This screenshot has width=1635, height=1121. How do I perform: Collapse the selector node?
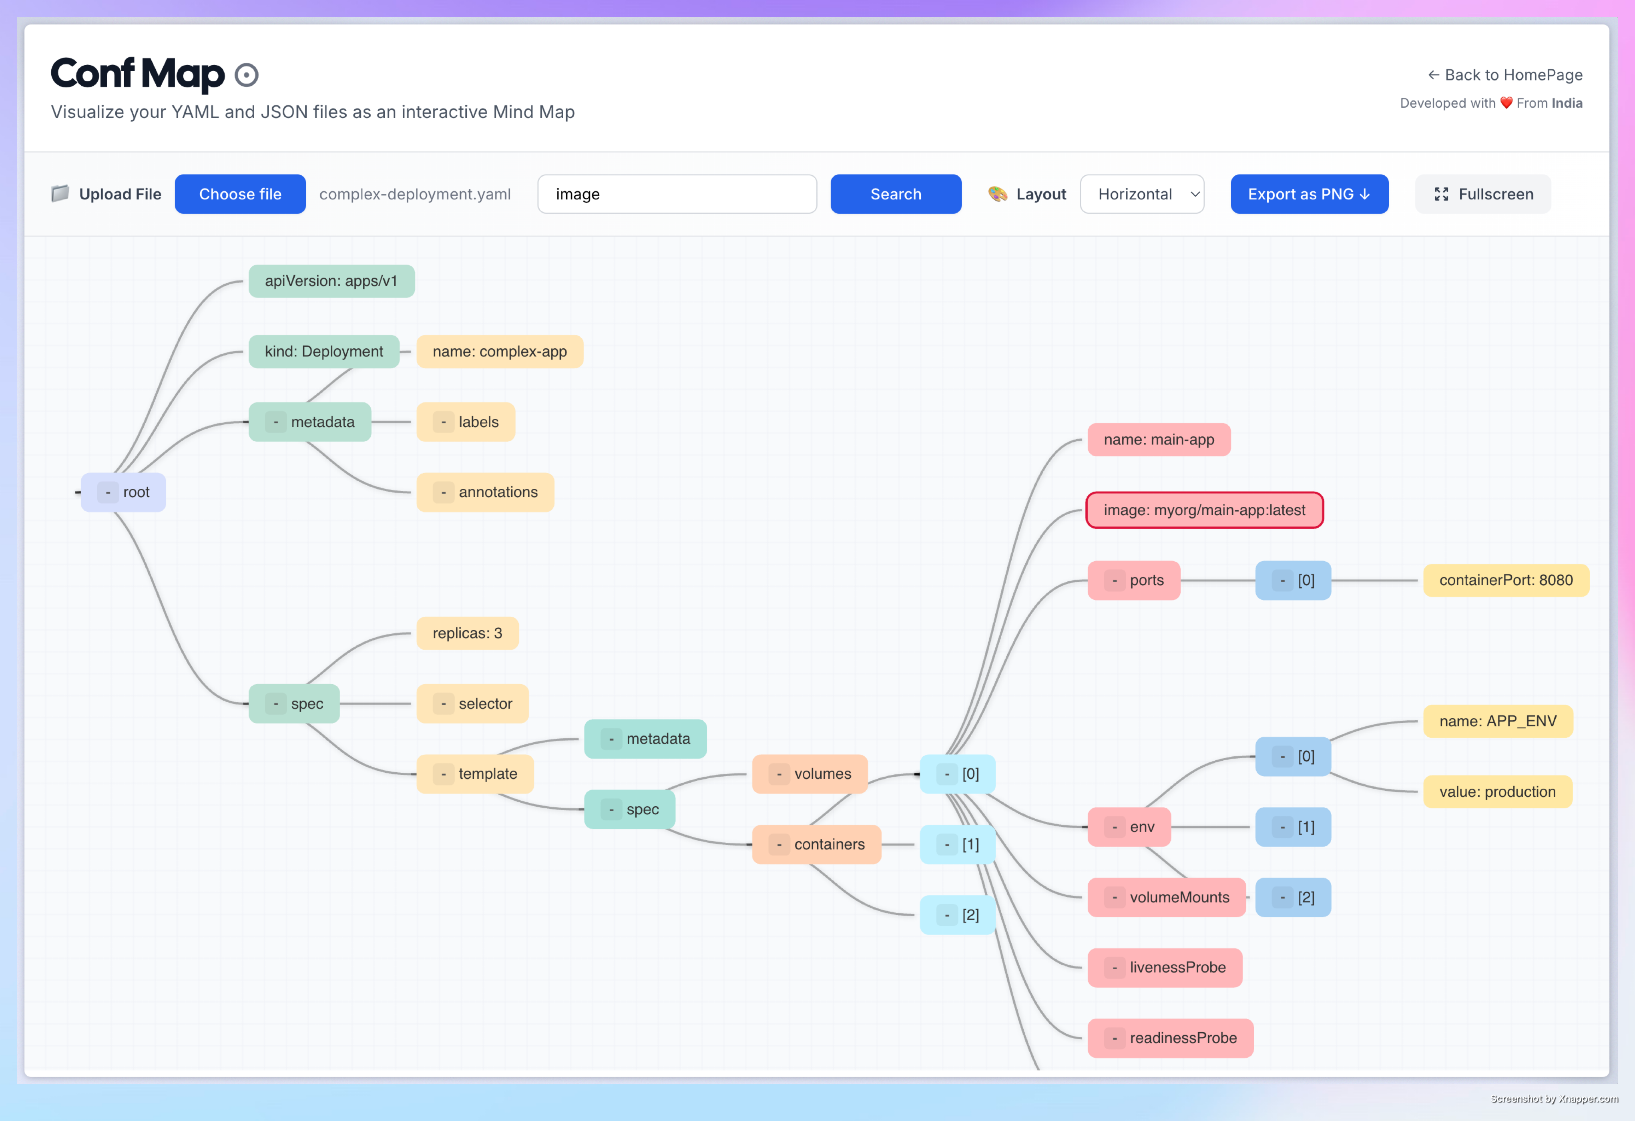point(443,704)
